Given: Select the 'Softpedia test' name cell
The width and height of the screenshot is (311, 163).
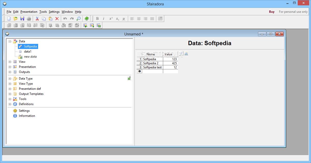Looking at the screenshot, I should click(153, 67).
